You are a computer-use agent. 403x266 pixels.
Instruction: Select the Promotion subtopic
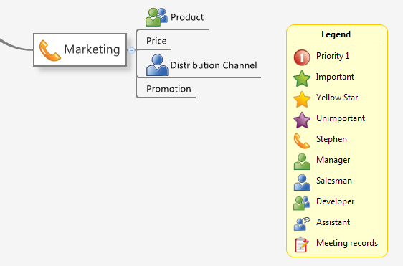pos(169,89)
